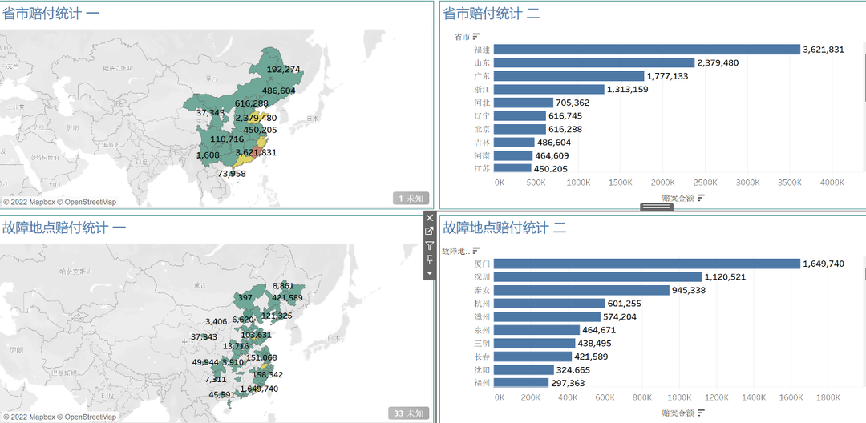
Task: Toggle the Use as Filter funnel icon
Action: 430,246
